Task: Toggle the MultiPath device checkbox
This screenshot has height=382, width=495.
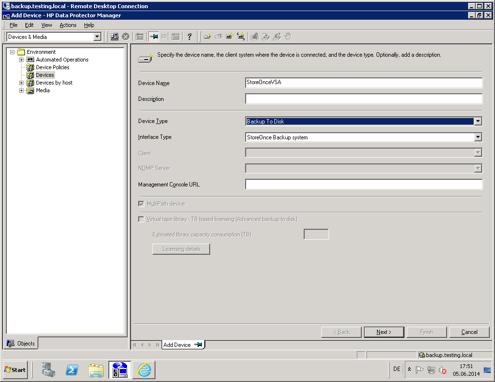Action: [141, 204]
